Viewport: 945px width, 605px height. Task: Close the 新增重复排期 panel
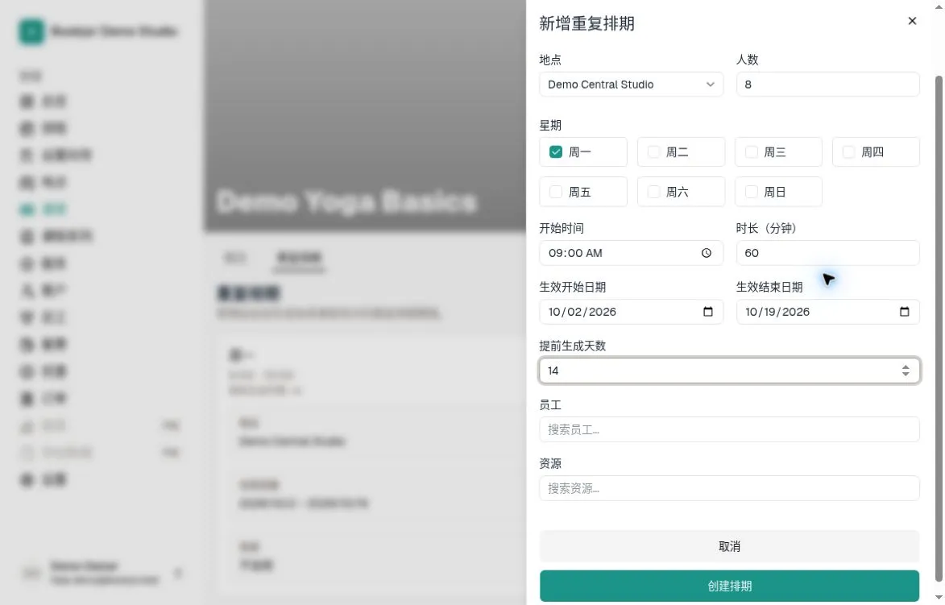pyautogui.click(x=912, y=21)
